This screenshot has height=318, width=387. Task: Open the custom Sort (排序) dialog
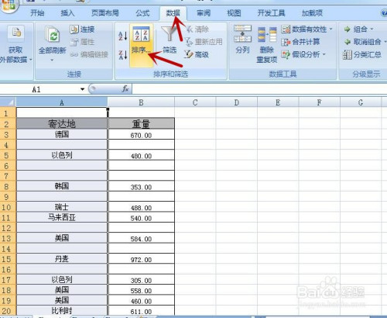[141, 45]
